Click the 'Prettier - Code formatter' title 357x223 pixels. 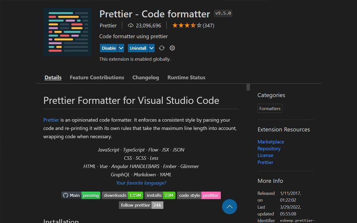(x=155, y=14)
